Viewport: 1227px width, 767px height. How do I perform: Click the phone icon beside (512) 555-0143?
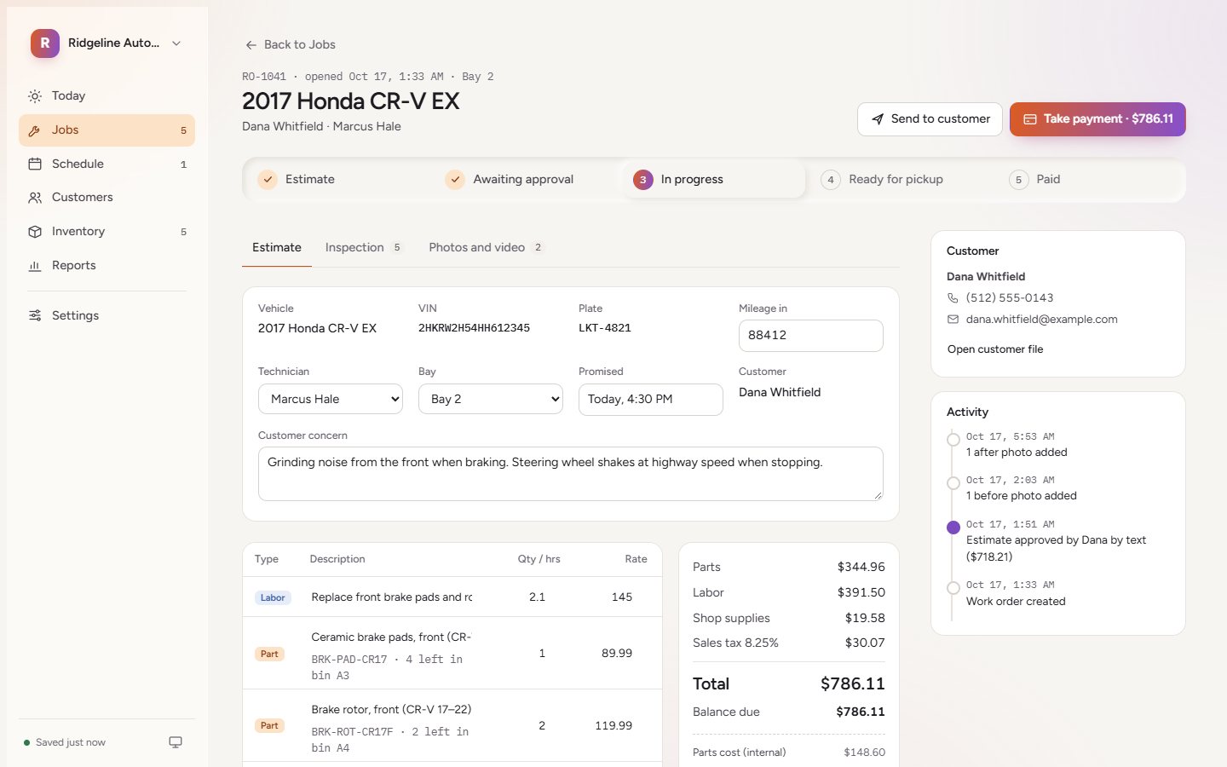[x=953, y=298]
